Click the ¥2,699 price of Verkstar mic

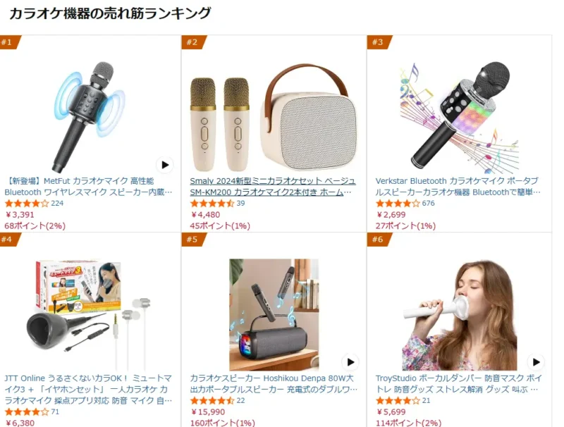pyautogui.click(x=391, y=215)
